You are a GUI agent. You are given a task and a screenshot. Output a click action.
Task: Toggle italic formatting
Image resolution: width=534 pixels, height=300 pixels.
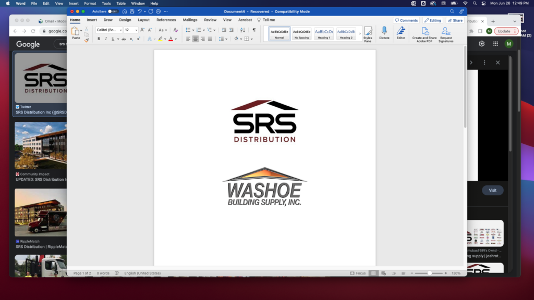[x=106, y=39]
